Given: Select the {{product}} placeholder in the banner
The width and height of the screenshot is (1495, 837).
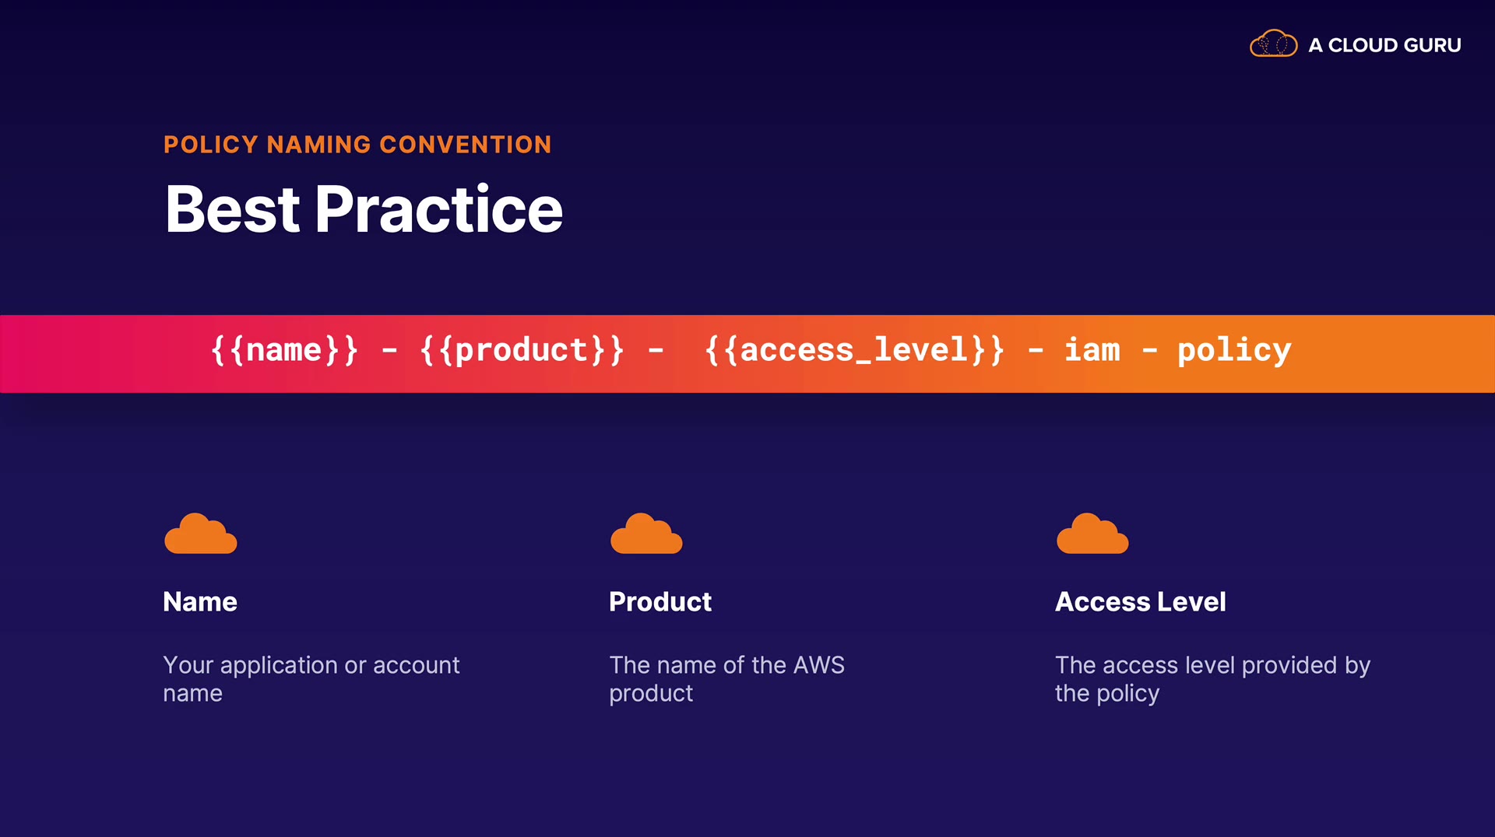Looking at the screenshot, I should click(x=522, y=350).
